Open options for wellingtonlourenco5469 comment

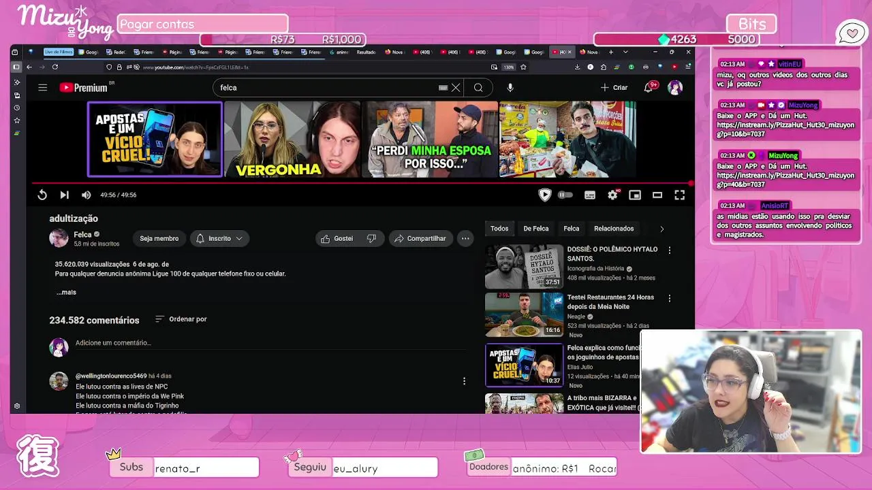[465, 381]
